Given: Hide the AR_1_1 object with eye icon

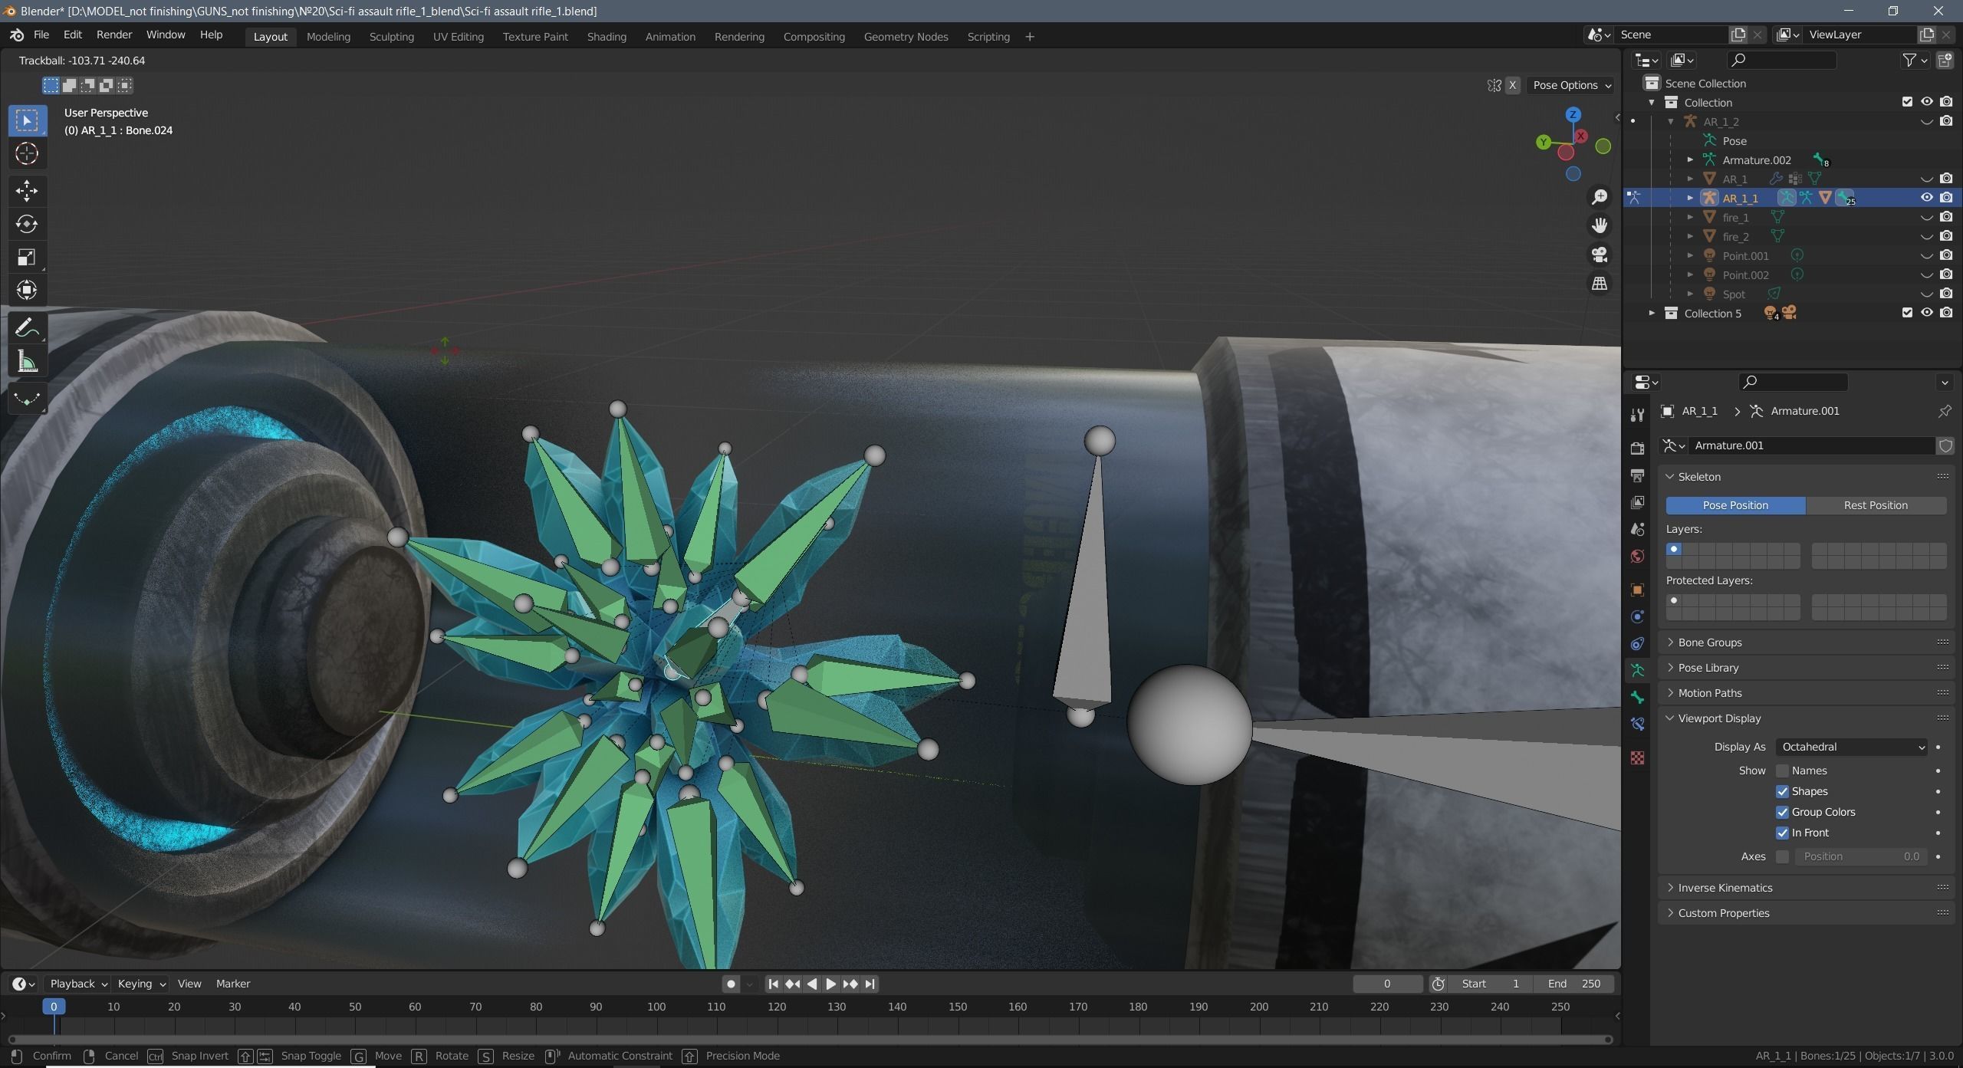Looking at the screenshot, I should point(1926,198).
